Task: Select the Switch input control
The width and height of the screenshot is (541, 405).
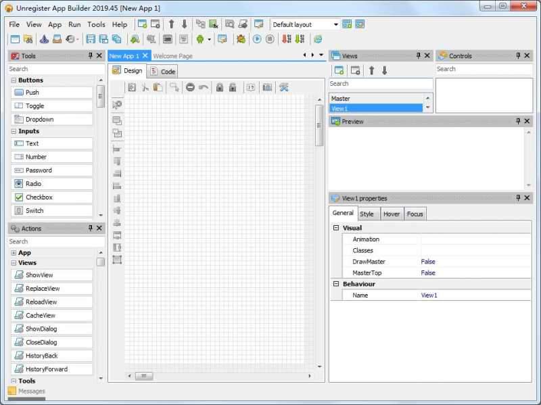Action: tap(34, 210)
